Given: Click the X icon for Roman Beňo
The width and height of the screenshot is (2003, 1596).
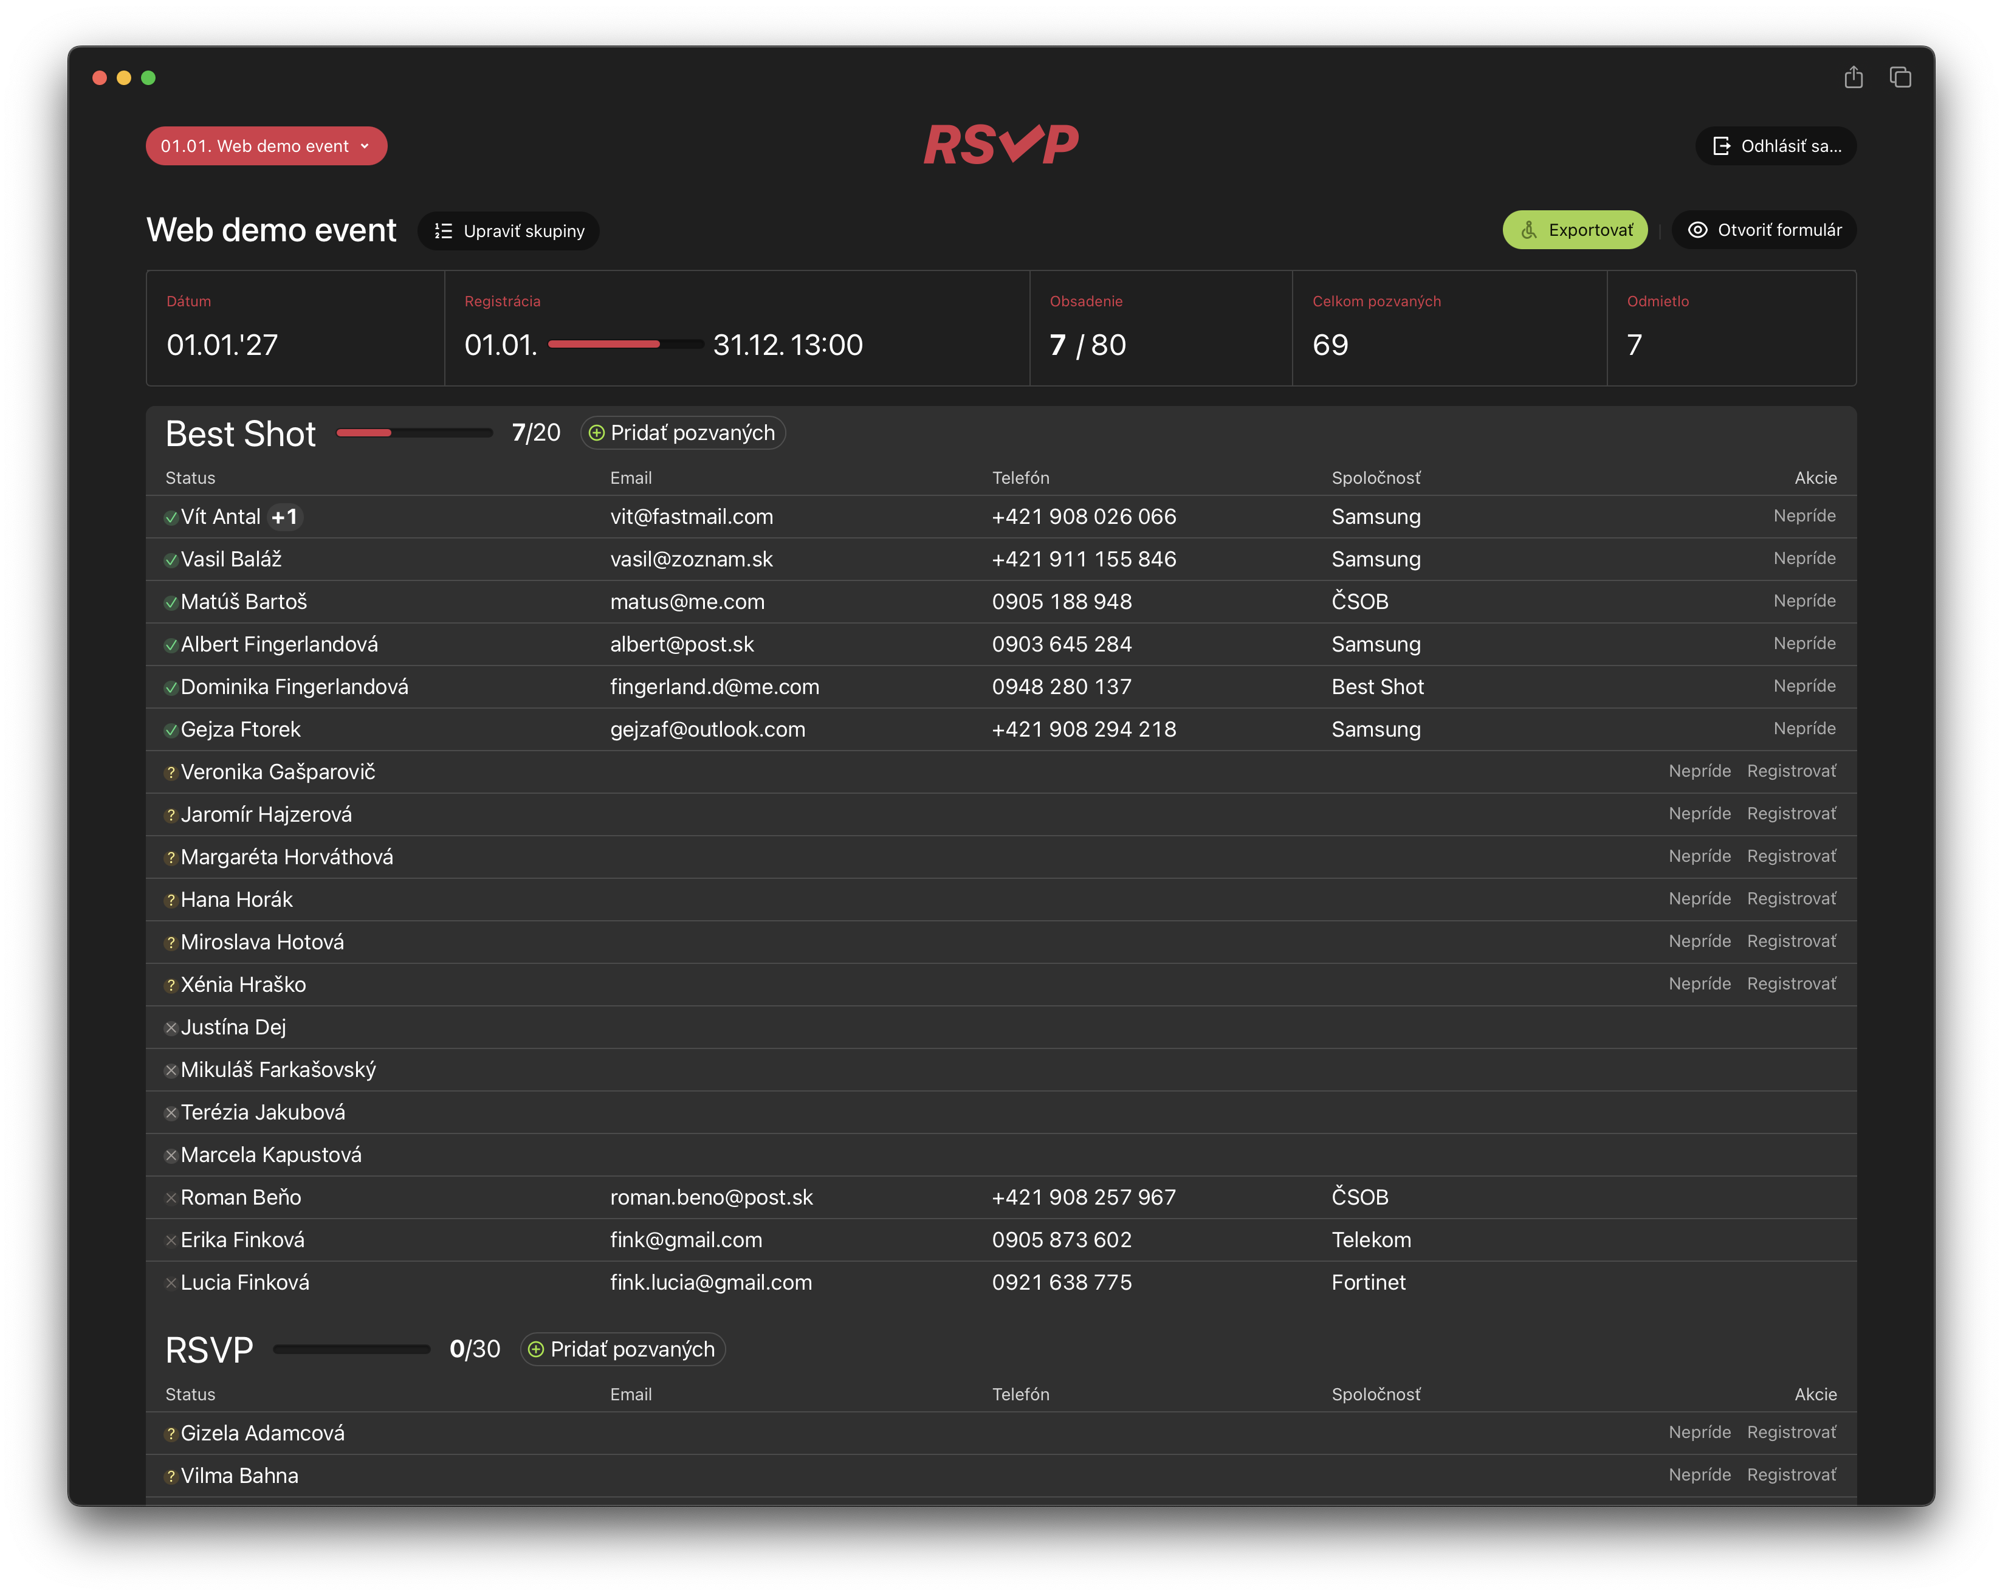Looking at the screenshot, I should tap(171, 1199).
